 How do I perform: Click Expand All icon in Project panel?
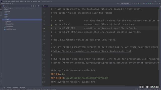point(33,6)
